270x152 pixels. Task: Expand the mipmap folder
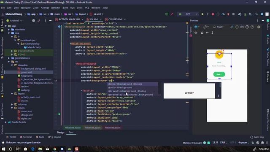[12, 104]
